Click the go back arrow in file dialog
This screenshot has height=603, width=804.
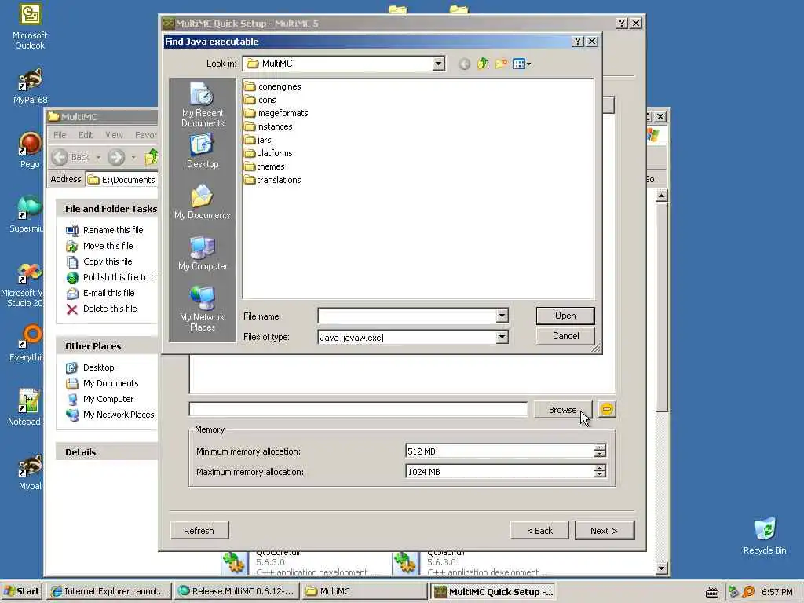465,64
